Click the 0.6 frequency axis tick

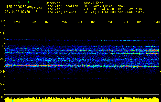(x=2, y=97)
